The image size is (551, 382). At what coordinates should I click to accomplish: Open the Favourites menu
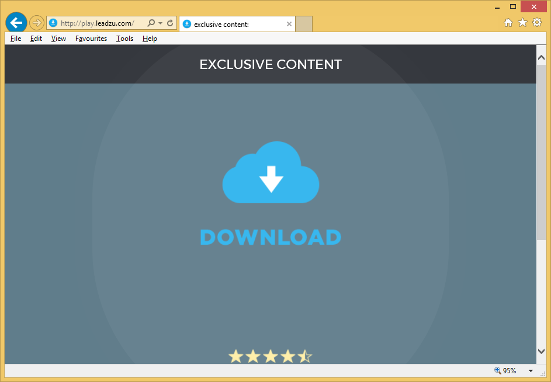(91, 39)
